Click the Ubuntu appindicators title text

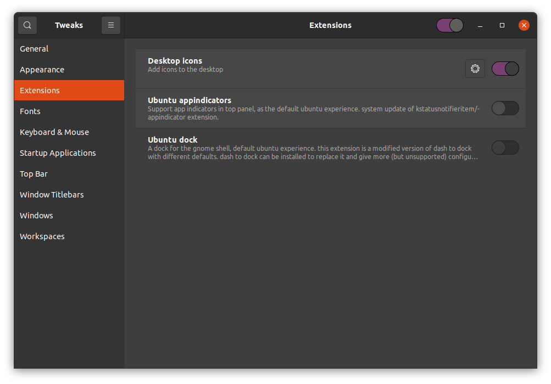[x=190, y=100]
